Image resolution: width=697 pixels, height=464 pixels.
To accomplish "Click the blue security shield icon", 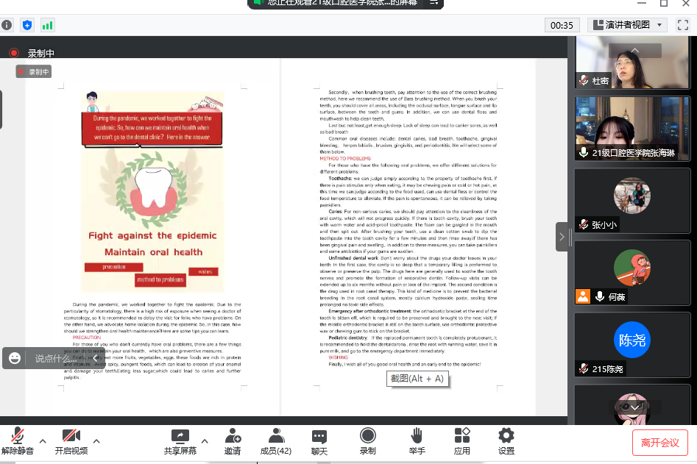I will [x=27, y=25].
